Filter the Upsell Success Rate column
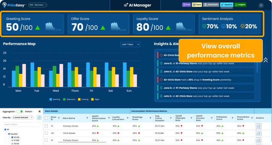272x145 pixels. pos(212,118)
